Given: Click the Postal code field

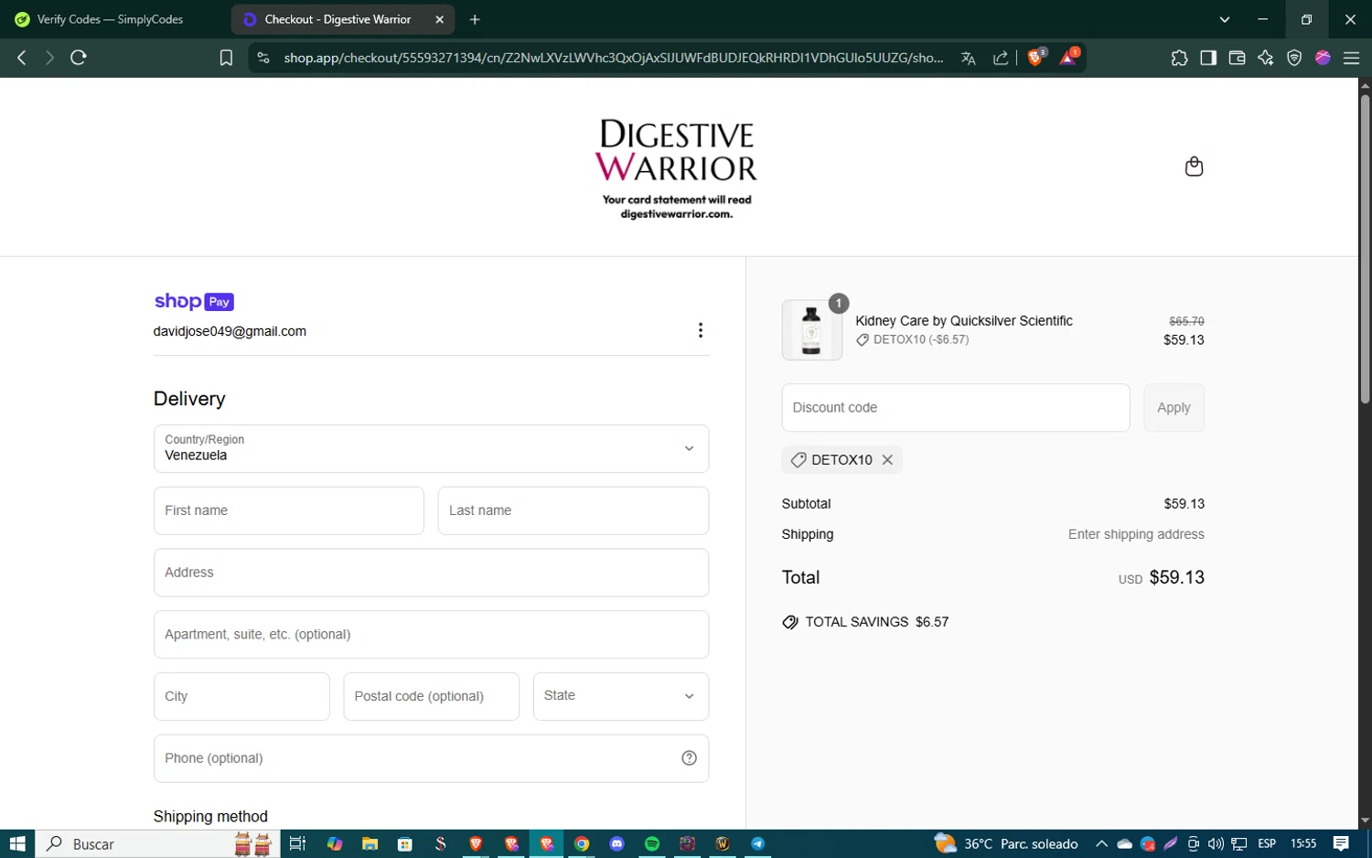Looking at the screenshot, I should 432,696.
